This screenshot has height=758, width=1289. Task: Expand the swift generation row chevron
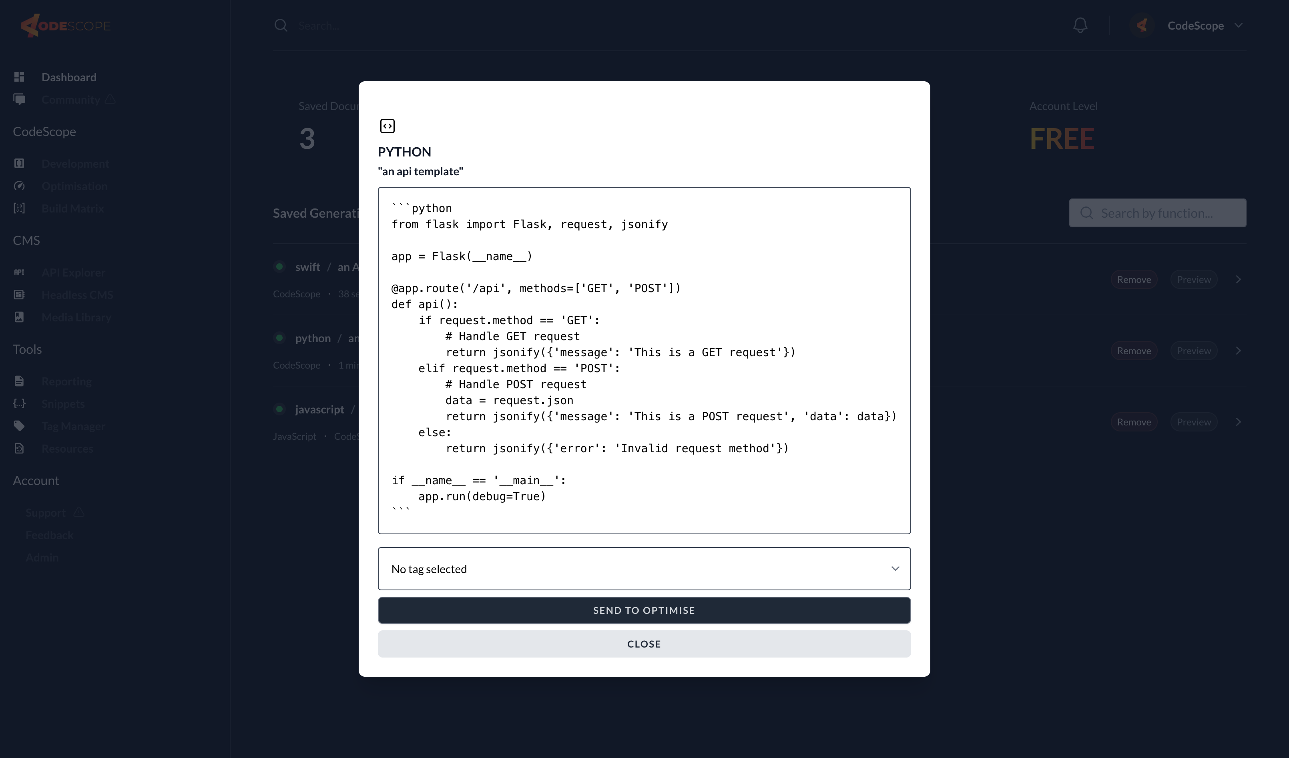1239,279
